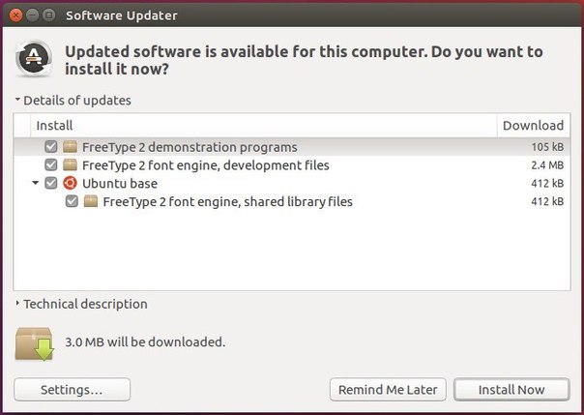Image resolution: width=584 pixels, height=415 pixels.
Task: Collapse the Ubuntu base tree group
Action: (36, 183)
